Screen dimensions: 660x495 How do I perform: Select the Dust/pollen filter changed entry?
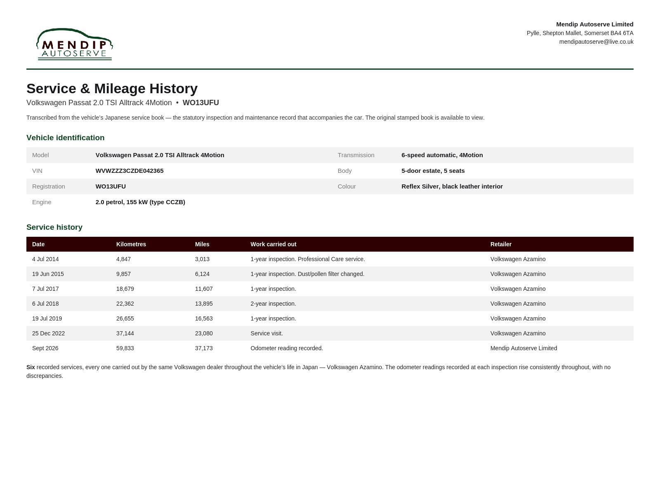coord(307,274)
